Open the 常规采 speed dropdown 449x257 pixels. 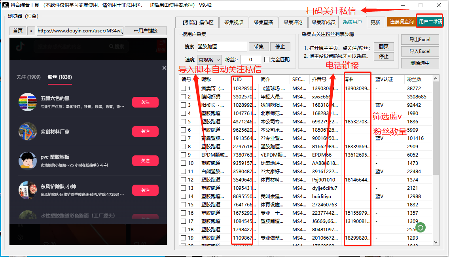210,59
